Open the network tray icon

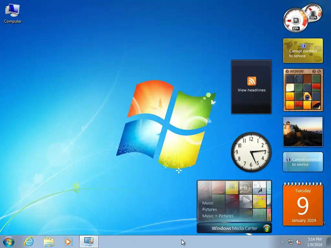[291, 242]
